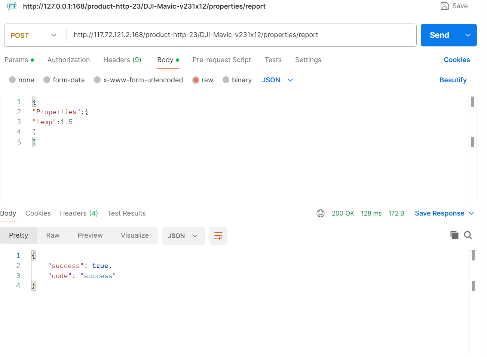
Task: Copy response using the copy icon
Action: tap(454, 235)
